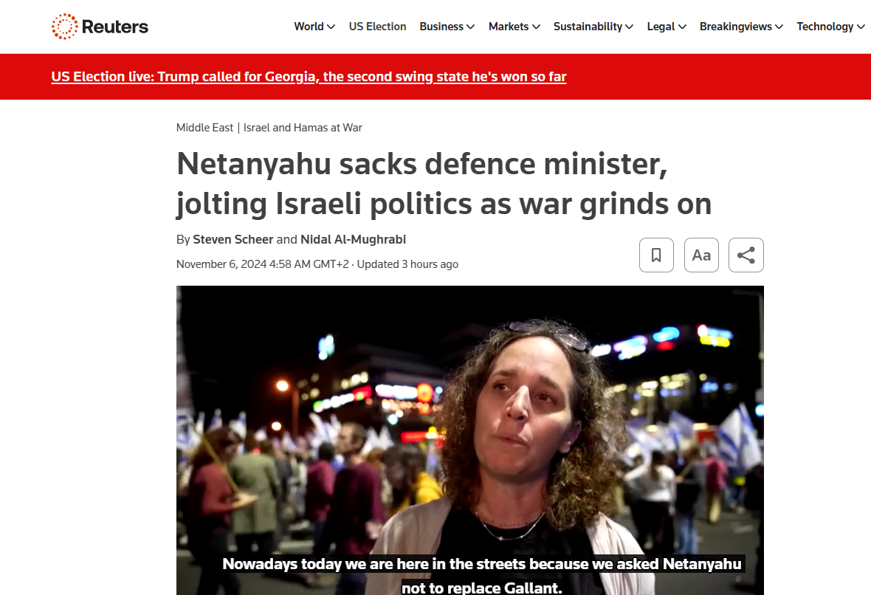View author Steven Scheer's profile

(x=233, y=239)
